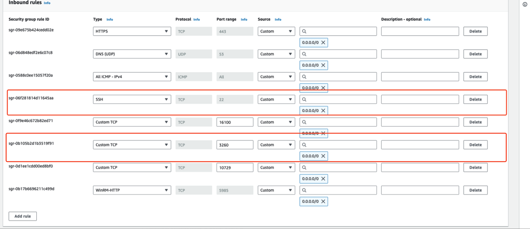Image resolution: width=530 pixels, height=229 pixels.
Task: Open Info link beside Type column header
Action: coord(110,19)
